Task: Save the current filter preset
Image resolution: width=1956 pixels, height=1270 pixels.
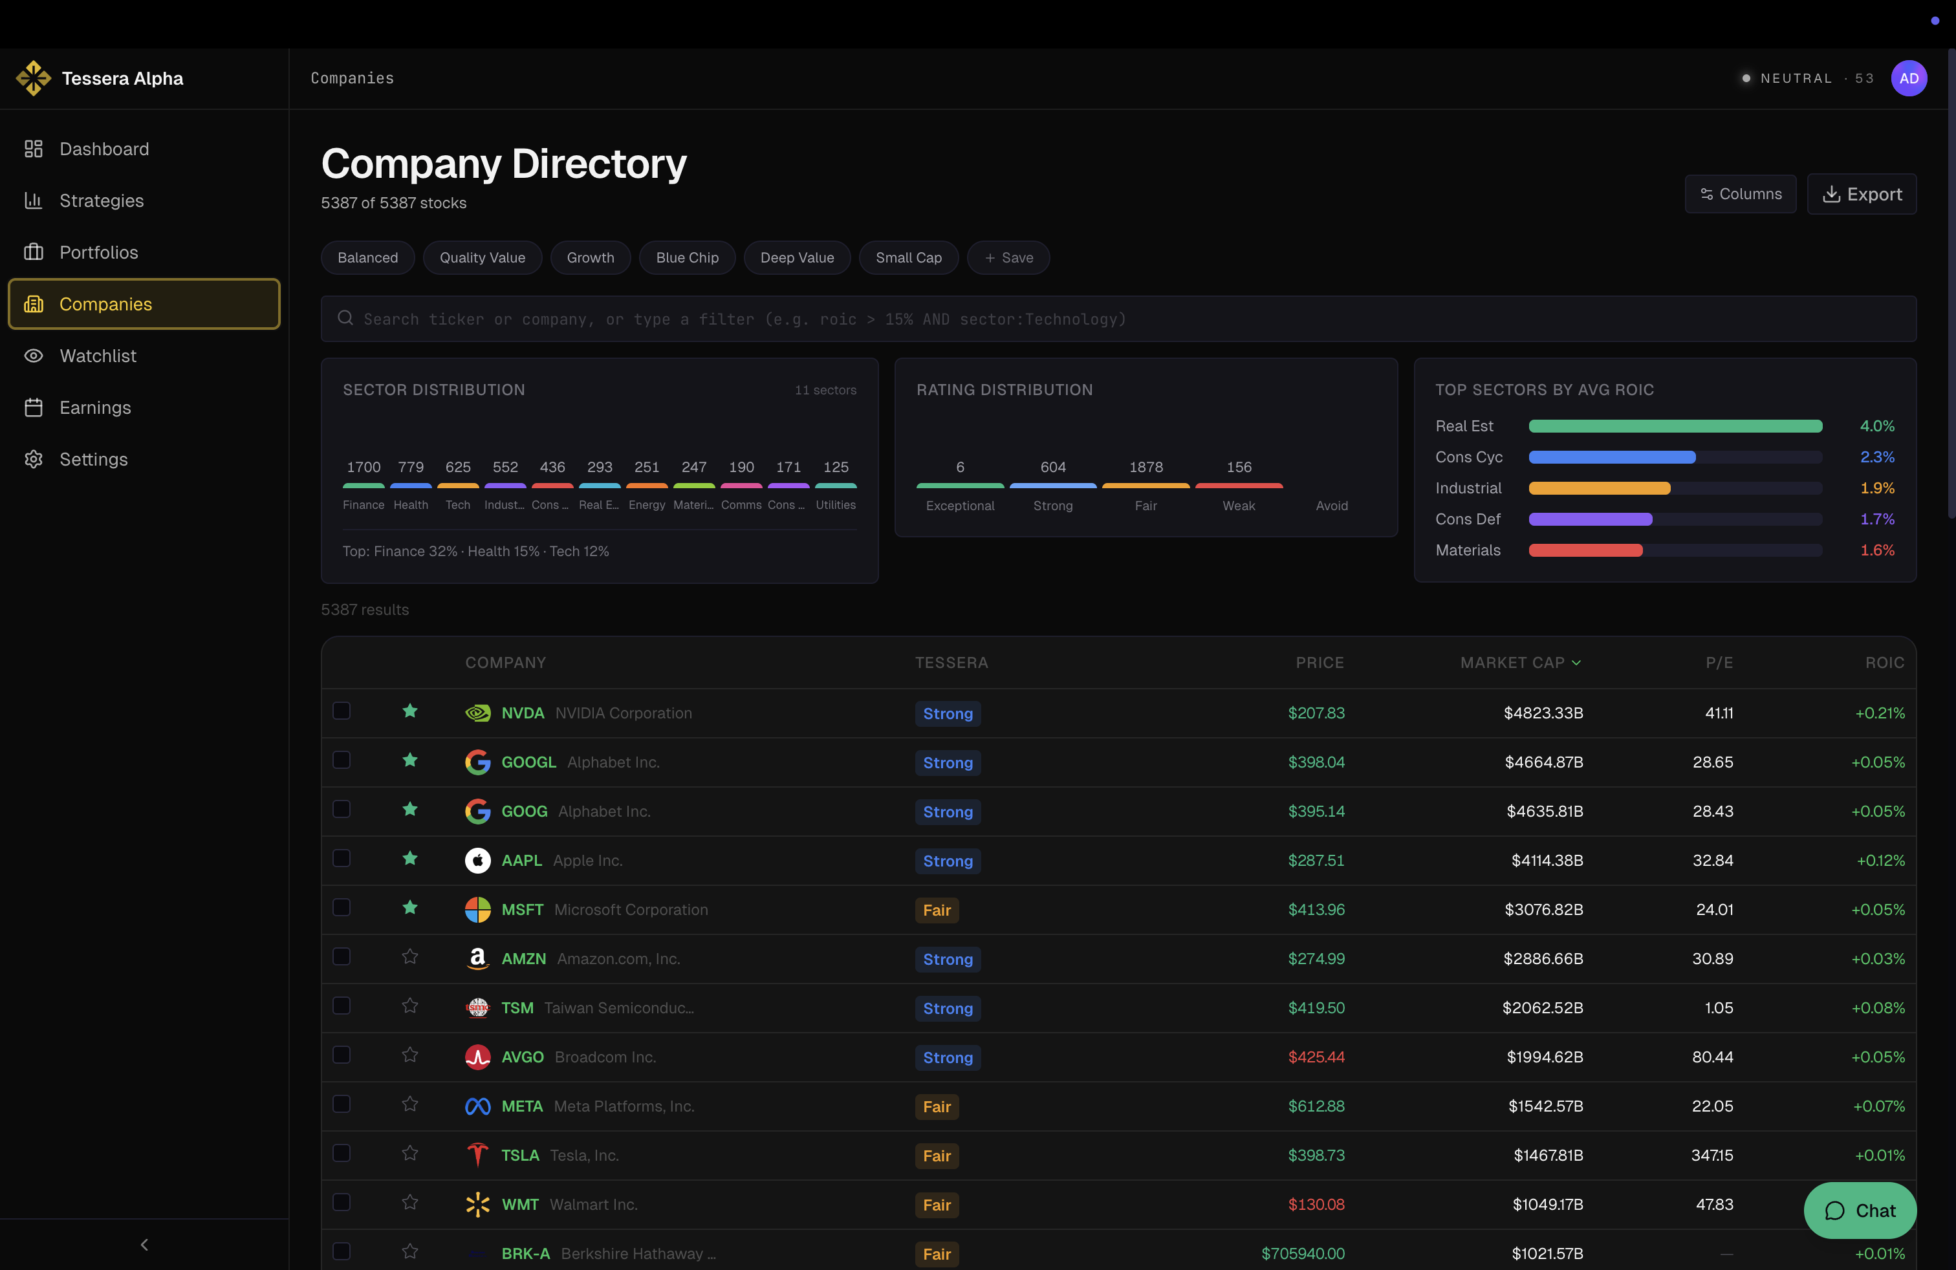Action: pos(1008,258)
